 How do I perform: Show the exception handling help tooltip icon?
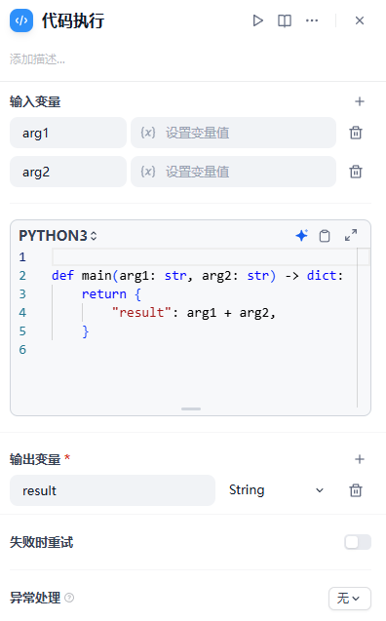click(x=69, y=598)
